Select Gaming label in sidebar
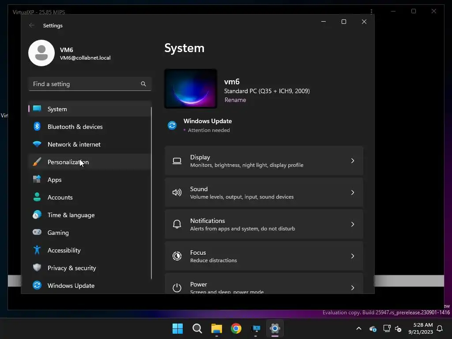 (58, 233)
